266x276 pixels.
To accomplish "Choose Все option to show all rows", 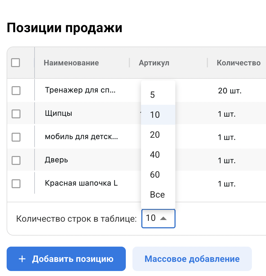I will point(158,195).
